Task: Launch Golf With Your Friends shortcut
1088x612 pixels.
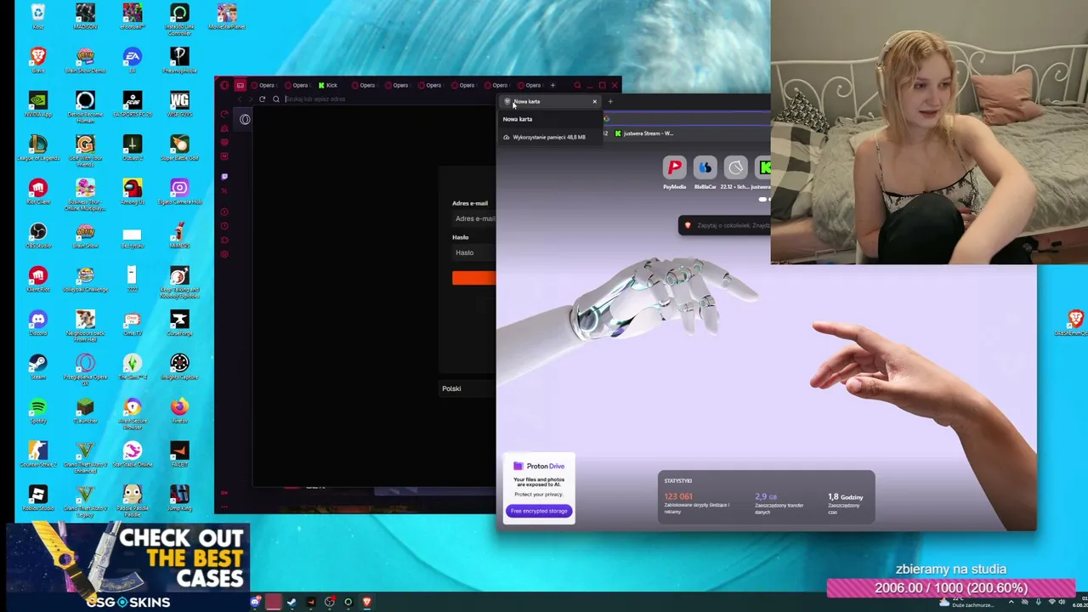Action: [x=85, y=150]
